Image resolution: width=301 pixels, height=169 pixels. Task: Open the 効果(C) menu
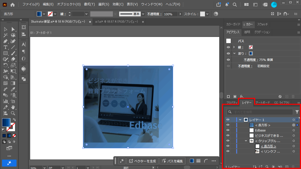(x=118, y=5)
